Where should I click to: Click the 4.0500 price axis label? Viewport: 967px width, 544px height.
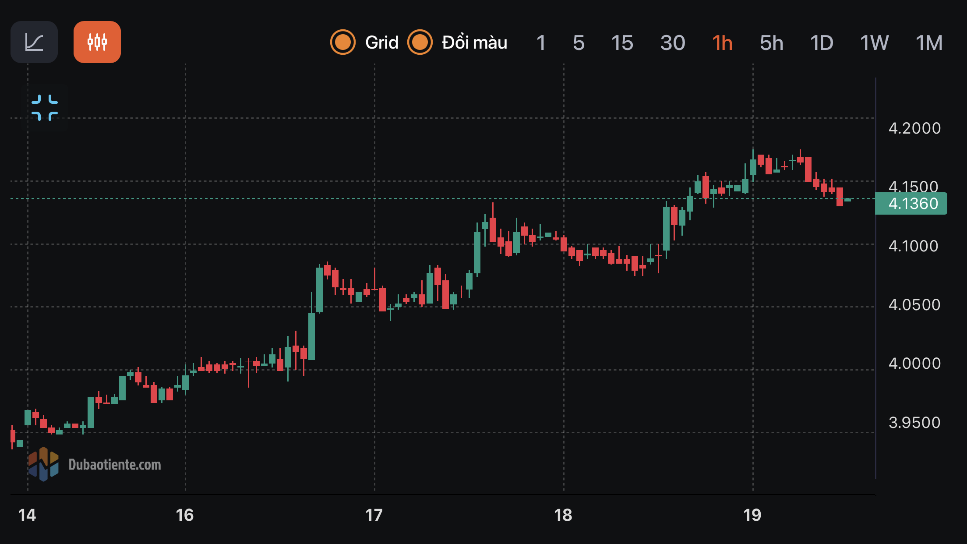(914, 305)
